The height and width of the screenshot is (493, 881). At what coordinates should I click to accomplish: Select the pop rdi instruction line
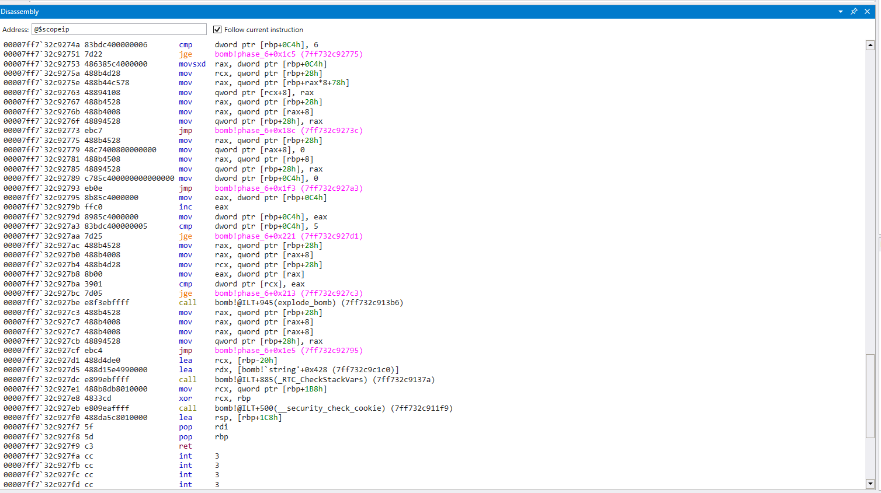pyautogui.click(x=185, y=427)
